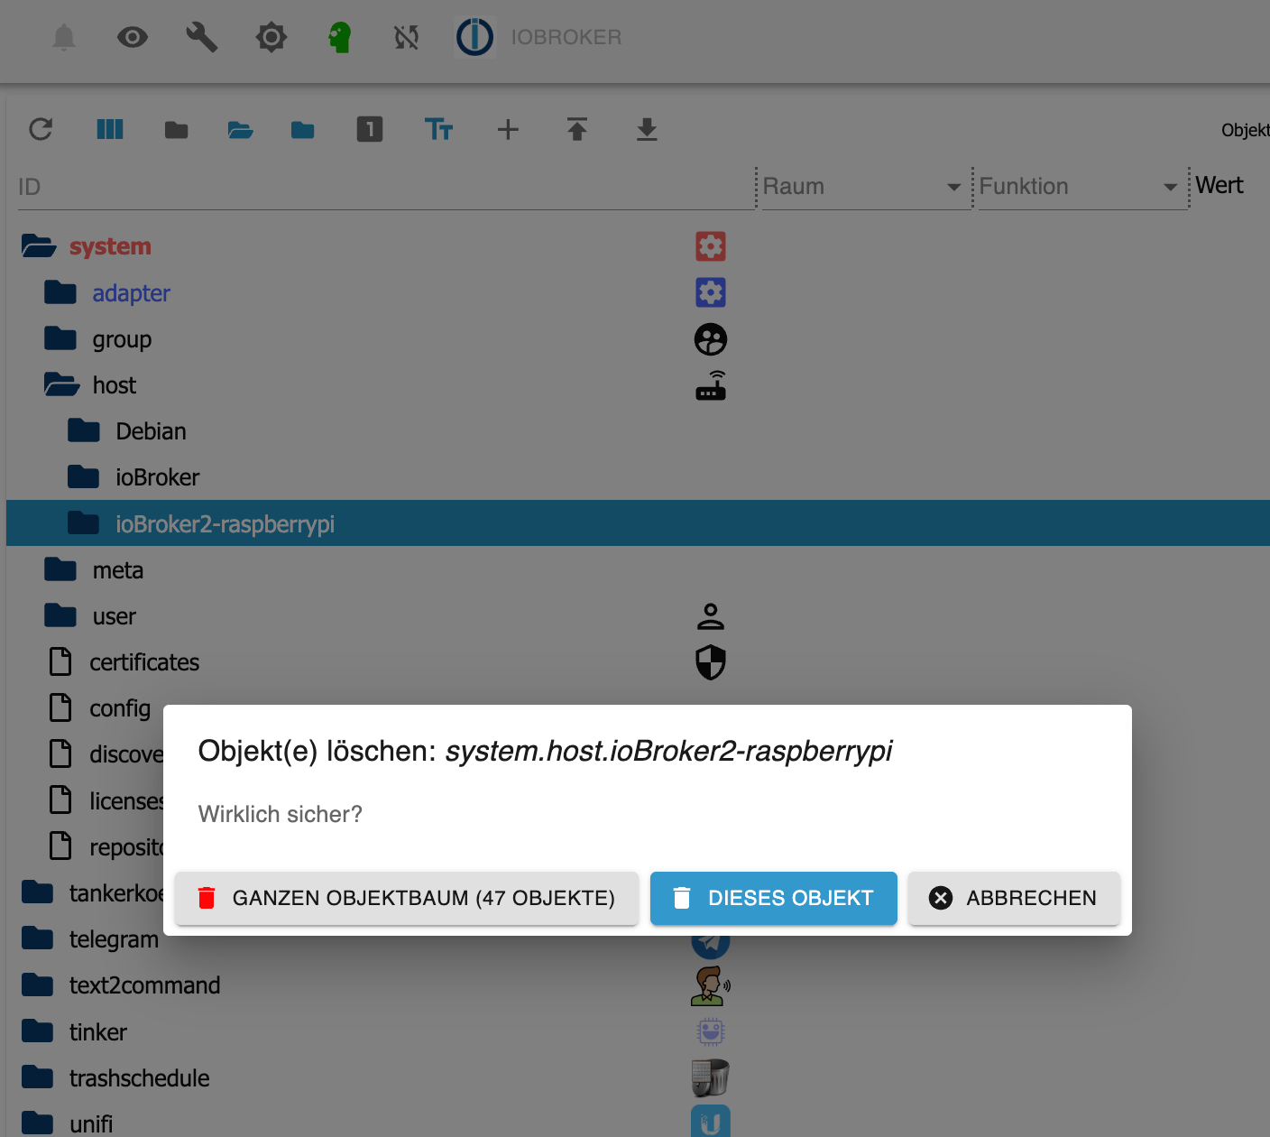Click the download objects arrow icon
This screenshot has height=1137, width=1270.
(x=647, y=129)
